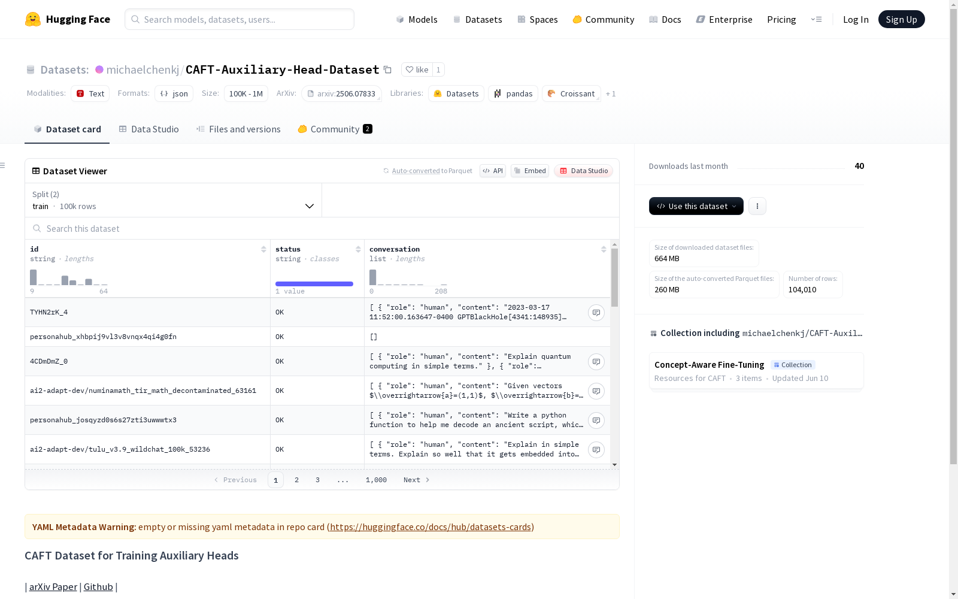
Task: Open Data Studio from the viewer header
Action: click(583, 171)
